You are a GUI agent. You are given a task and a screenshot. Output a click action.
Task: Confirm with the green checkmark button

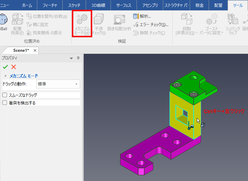(x=6, y=67)
